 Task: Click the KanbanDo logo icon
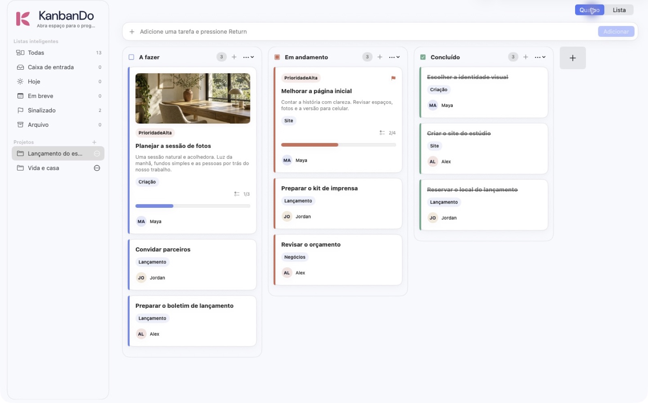coord(23,19)
